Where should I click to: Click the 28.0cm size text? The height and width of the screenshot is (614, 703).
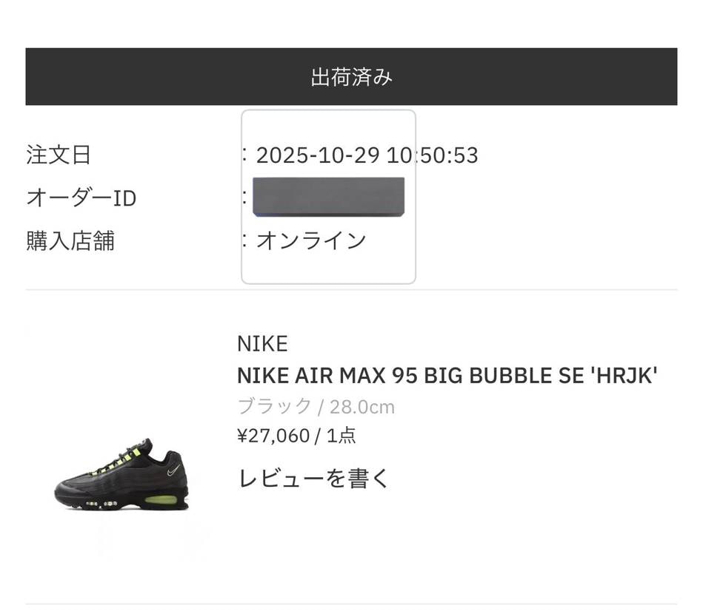coord(362,406)
